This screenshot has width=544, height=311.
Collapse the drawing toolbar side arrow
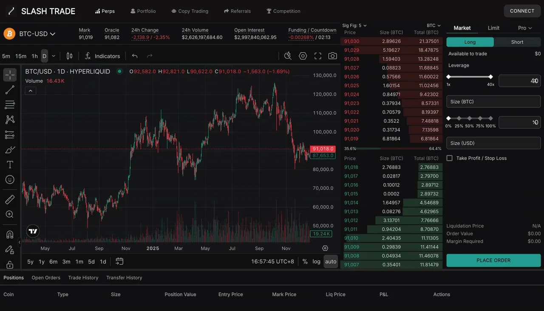(19, 242)
